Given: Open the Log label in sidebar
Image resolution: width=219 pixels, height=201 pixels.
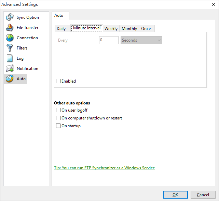Looking at the screenshot, I should [x=20, y=58].
